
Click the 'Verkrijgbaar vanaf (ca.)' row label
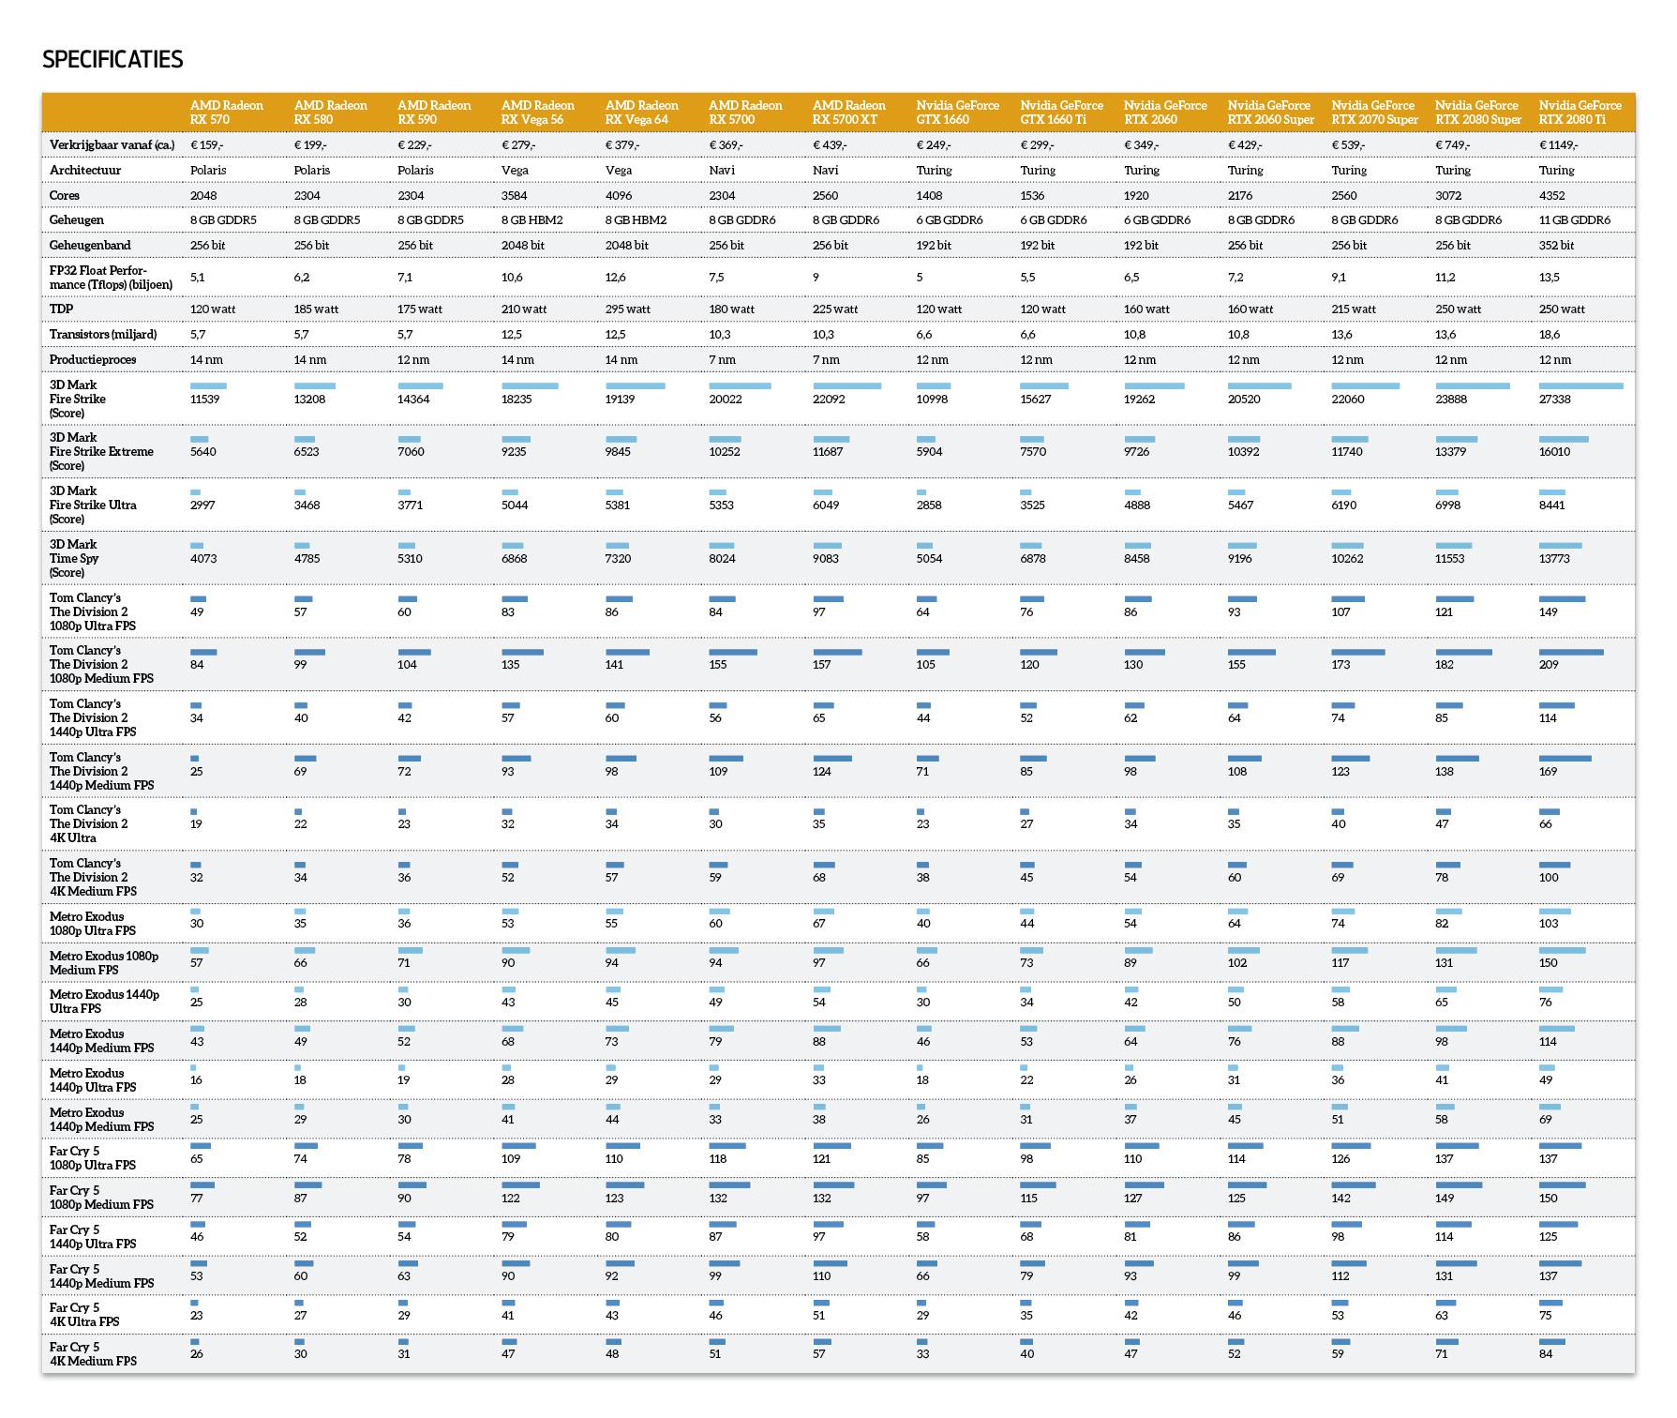point(112,145)
